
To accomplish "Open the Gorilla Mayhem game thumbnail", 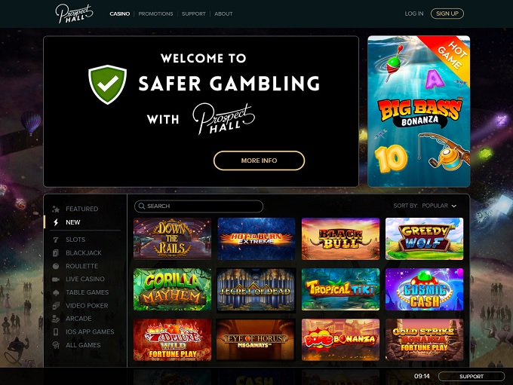I will [x=173, y=289].
